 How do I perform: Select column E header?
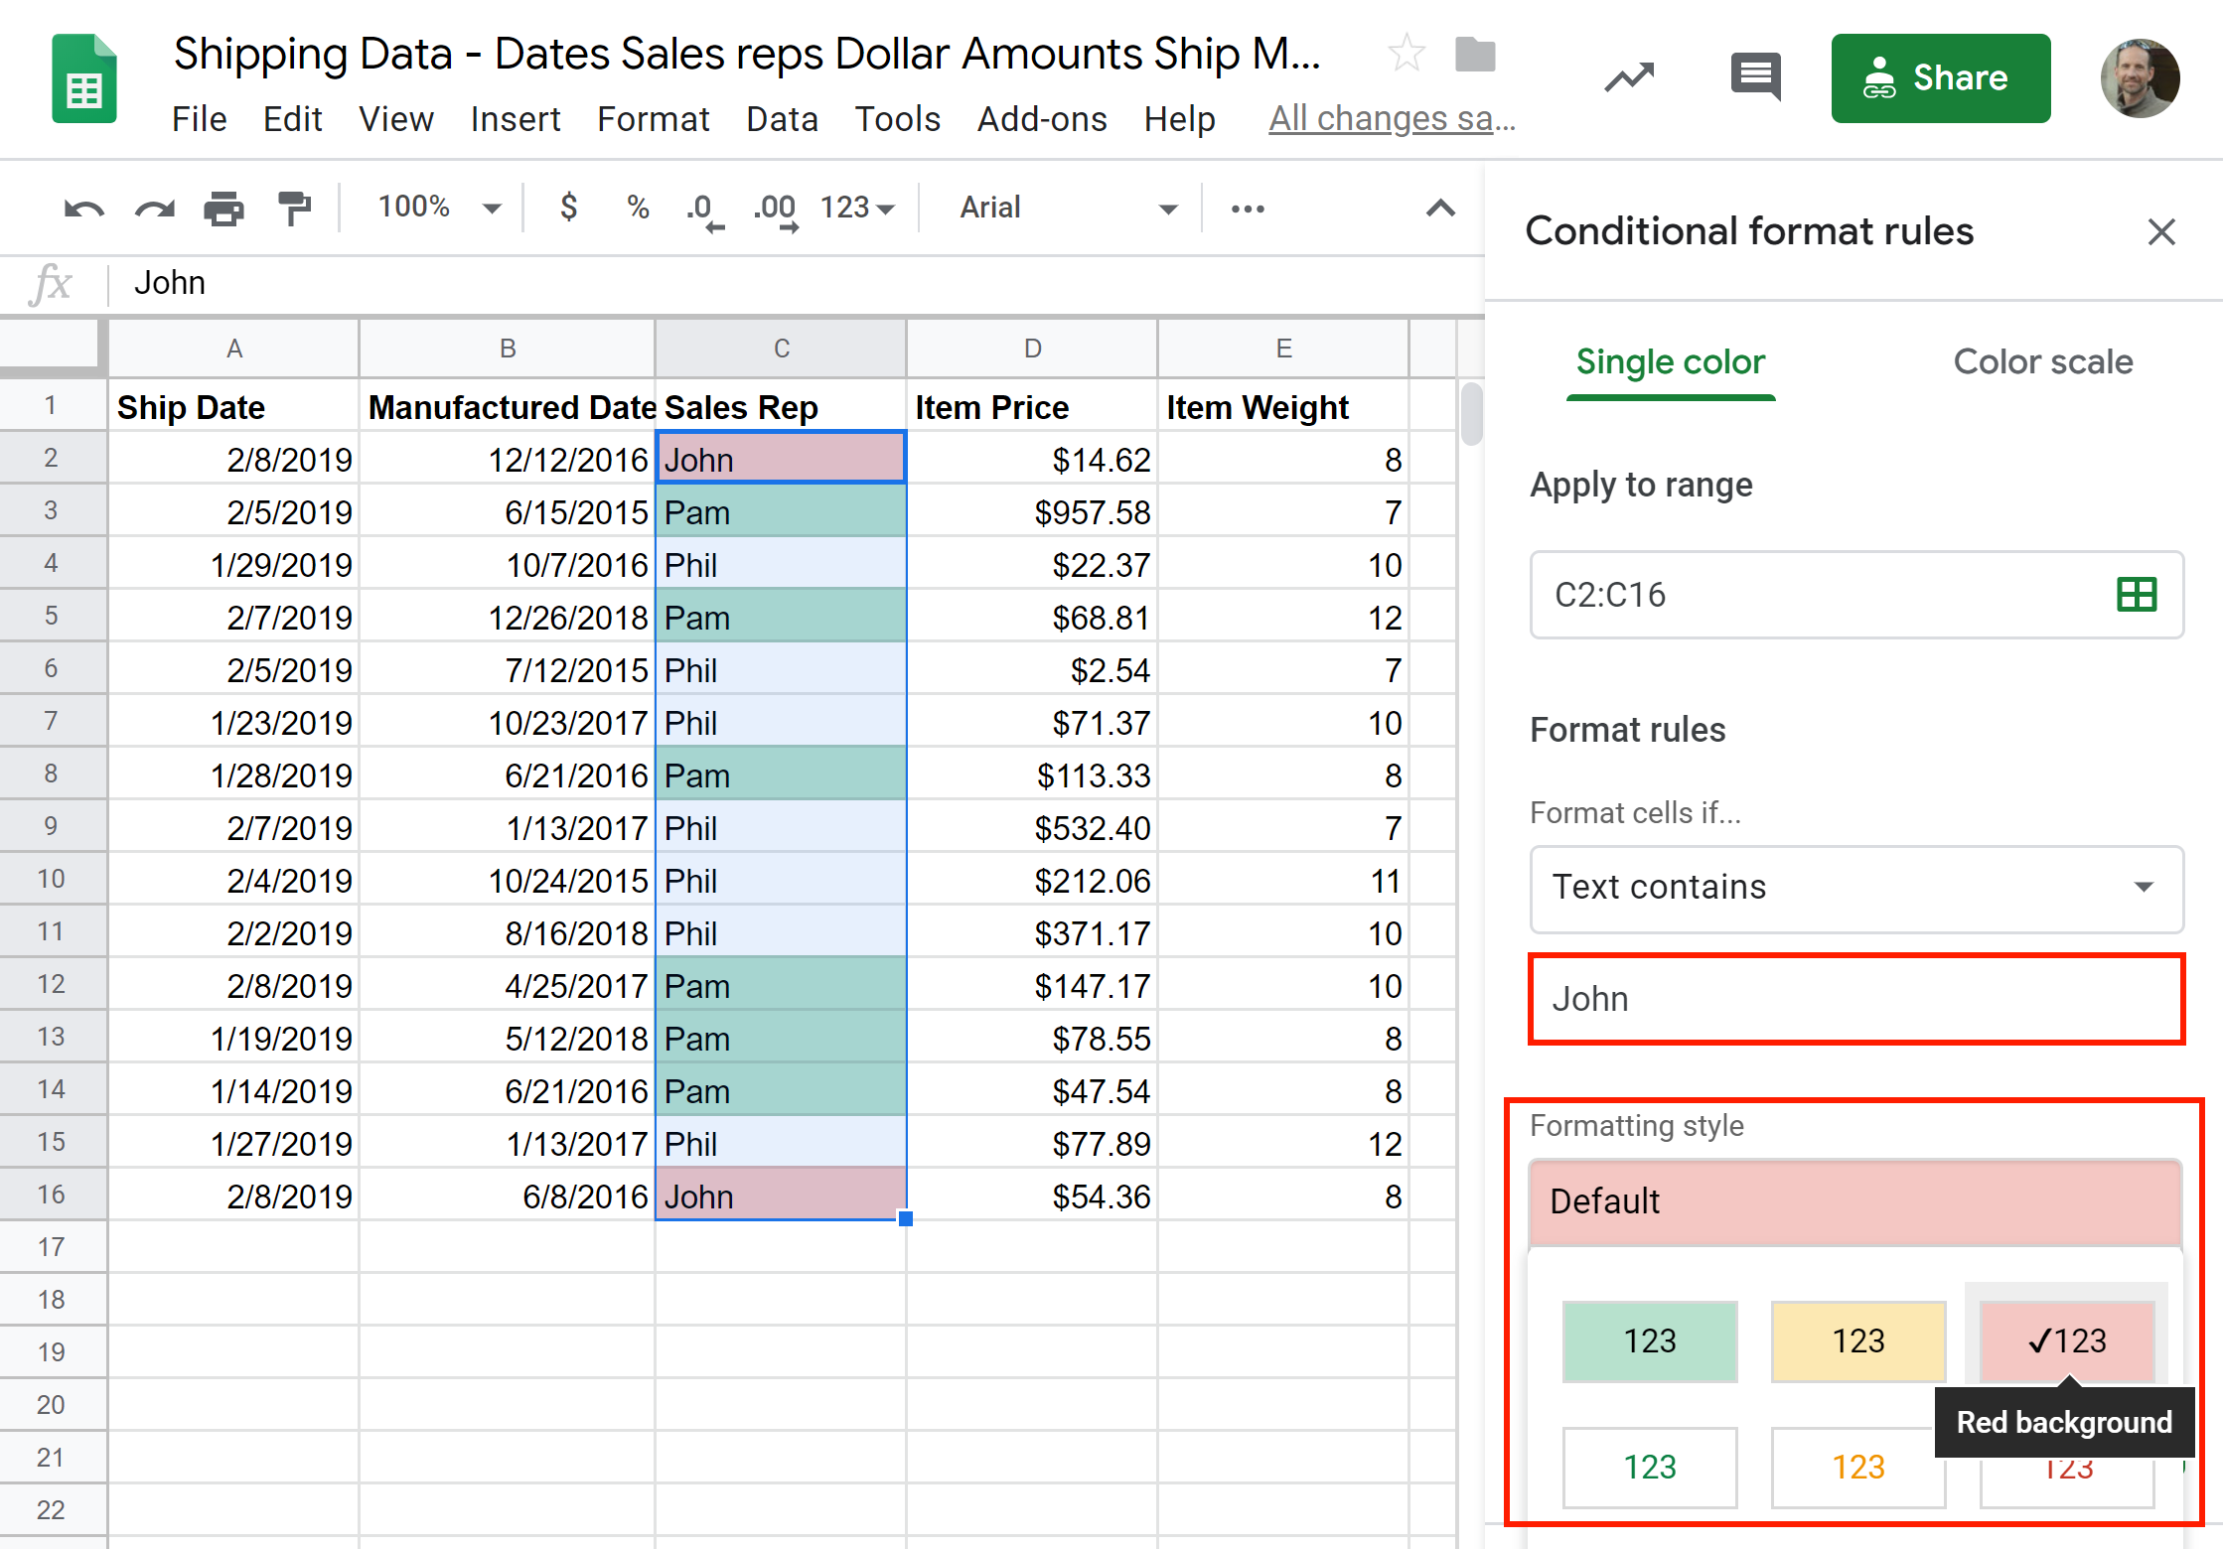[x=1283, y=349]
